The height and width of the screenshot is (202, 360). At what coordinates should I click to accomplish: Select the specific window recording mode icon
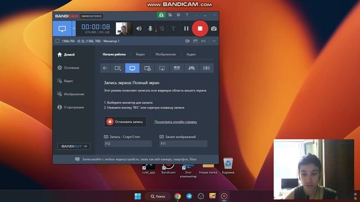[x=147, y=68]
